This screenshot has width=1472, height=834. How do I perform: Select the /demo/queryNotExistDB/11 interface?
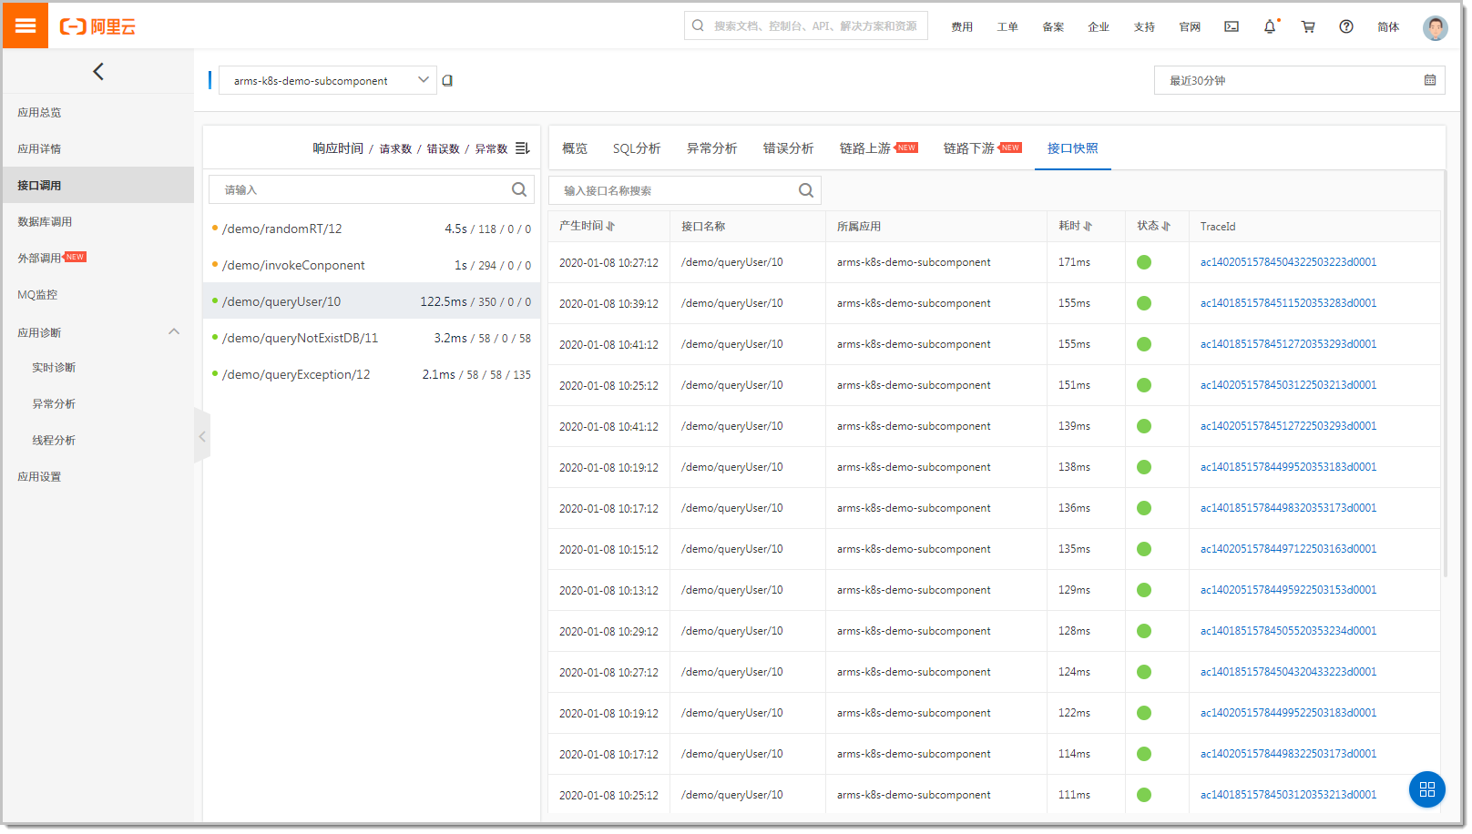pos(372,338)
